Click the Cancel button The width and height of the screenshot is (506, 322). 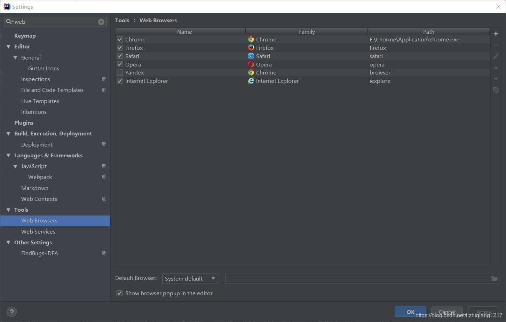point(447,312)
